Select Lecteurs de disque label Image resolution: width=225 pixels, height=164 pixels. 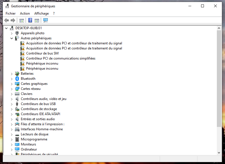(35, 134)
